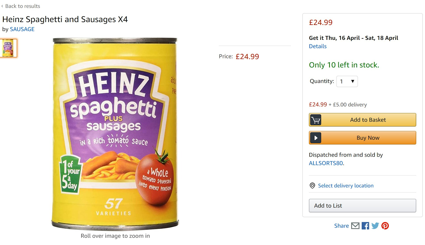Image resolution: width=425 pixels, height=245 pixels.
Task: Open Select delivery location
Action: pos(346,186)
